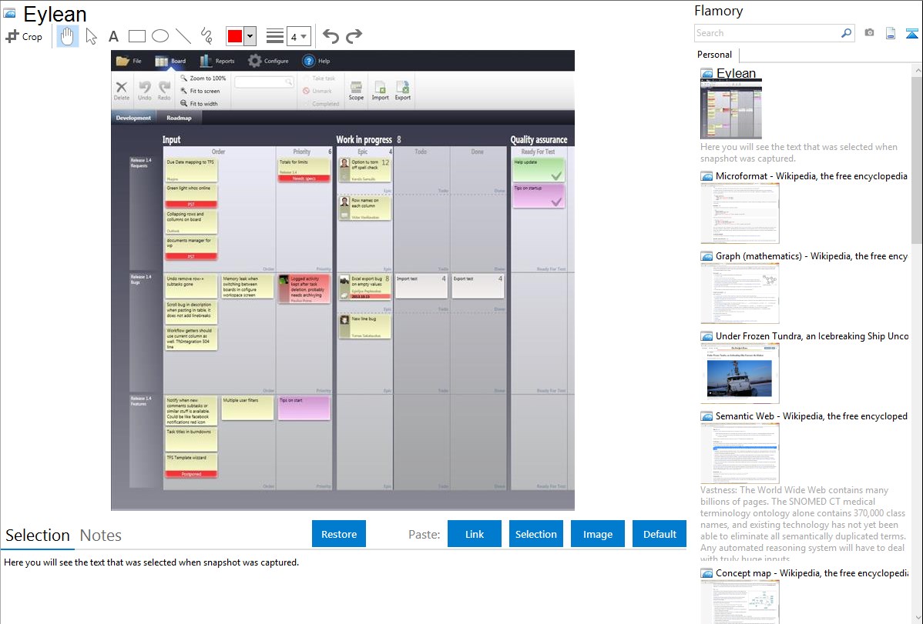Choose the text annotation tool
The image size is (923, 624).
click(113, 36)
